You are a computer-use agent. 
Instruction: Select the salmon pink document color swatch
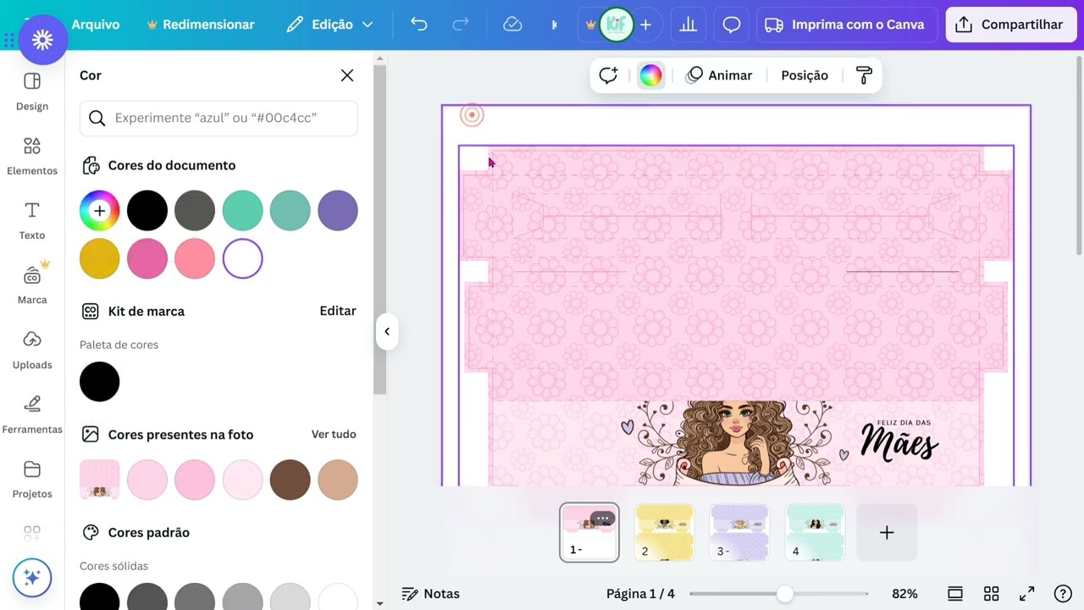(195, 258)
